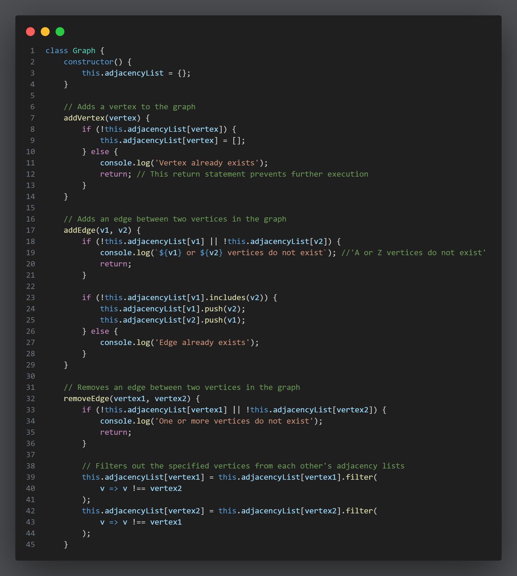Click the '!this.adjacencyList[v2]' condition on line 18
Viewport: 517px width, 576px height.
[x=275, y=241]
